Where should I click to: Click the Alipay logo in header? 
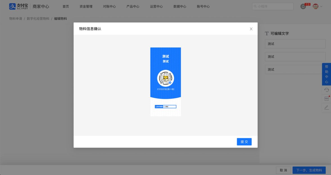point(18,6)
